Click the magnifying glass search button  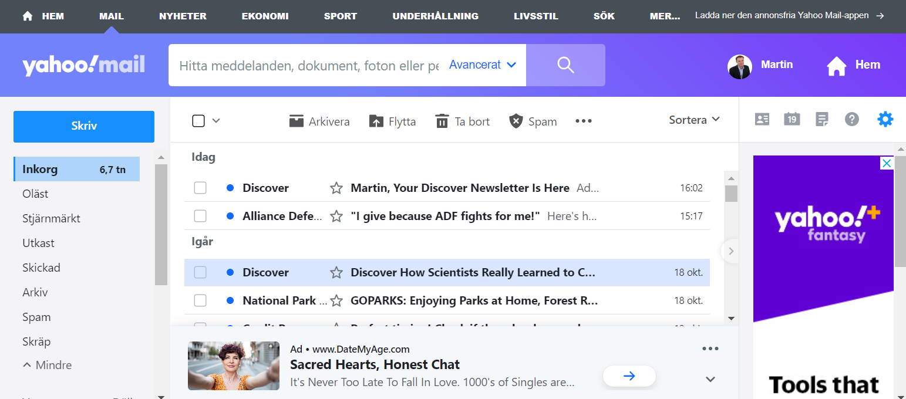click(x=565, y=65)
